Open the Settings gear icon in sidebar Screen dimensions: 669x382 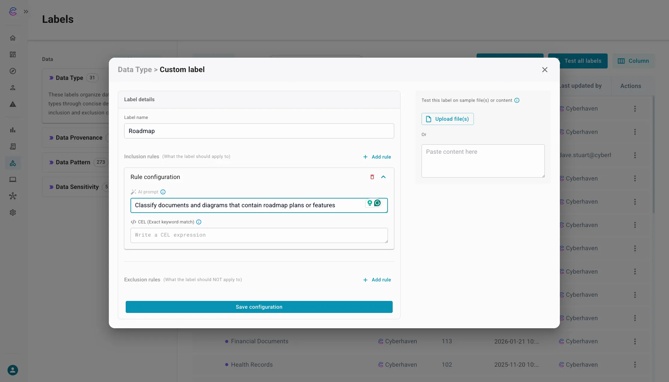13,212
